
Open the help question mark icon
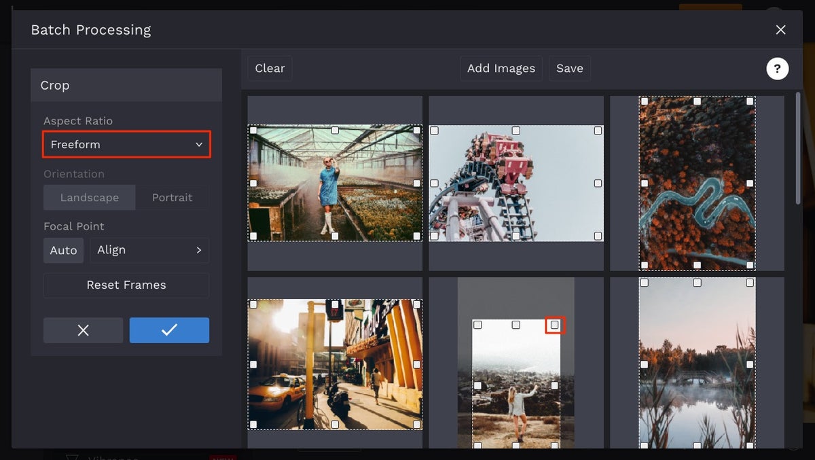(x=777, y=68)
